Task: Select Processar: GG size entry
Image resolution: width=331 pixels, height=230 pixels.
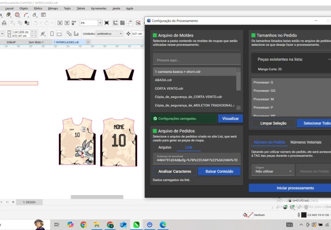Action: (x=291, y=91)
